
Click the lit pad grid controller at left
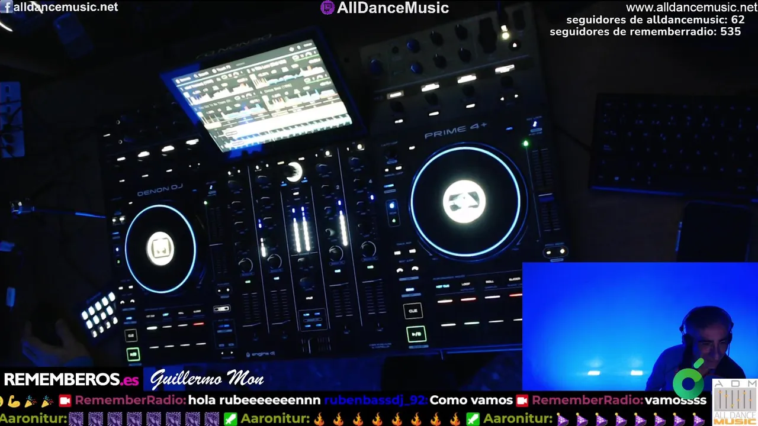[x=99, y=314]
